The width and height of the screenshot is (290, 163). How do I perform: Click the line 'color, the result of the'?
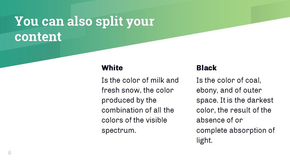click(234, 110)
